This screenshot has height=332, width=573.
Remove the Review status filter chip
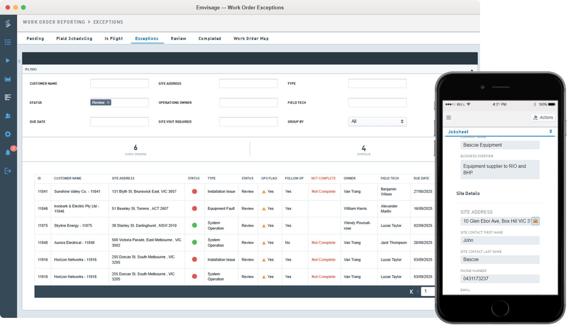[108, 102]
